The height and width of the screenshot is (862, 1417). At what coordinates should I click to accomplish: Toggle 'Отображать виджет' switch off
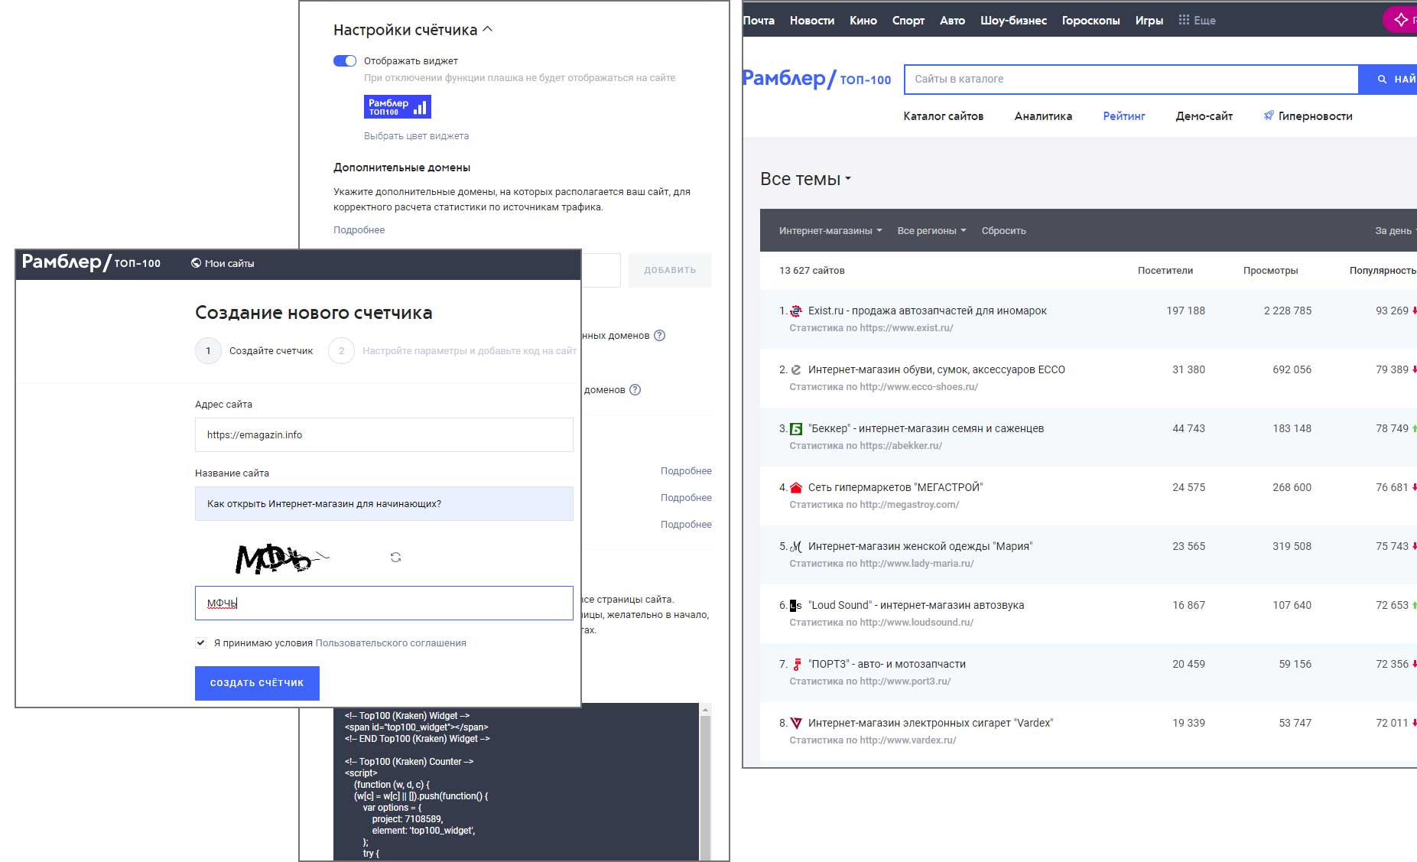point(345,60)
